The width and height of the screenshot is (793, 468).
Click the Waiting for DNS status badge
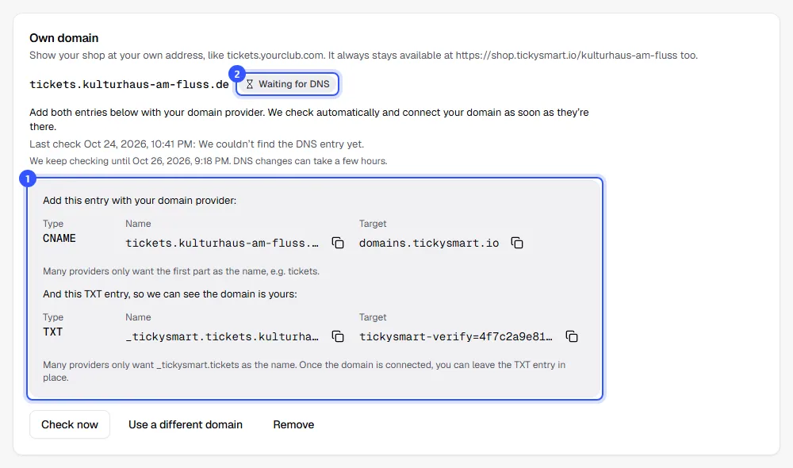click(x=287, y=84)
